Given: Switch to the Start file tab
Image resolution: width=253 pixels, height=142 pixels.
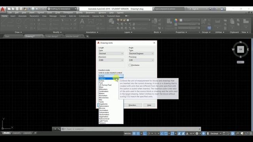Looking at the screenshot, I should pos(7,36).
